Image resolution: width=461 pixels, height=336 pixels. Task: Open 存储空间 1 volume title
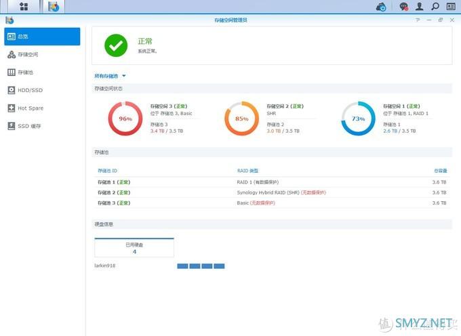pos(401,106)
